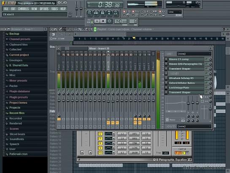Select mixer insert track 25
Image resolution: width=230 pixels, height=173 pixels.
(x=108, y=55)
